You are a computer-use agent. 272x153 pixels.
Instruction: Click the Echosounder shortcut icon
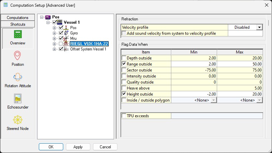click(17, 99)
